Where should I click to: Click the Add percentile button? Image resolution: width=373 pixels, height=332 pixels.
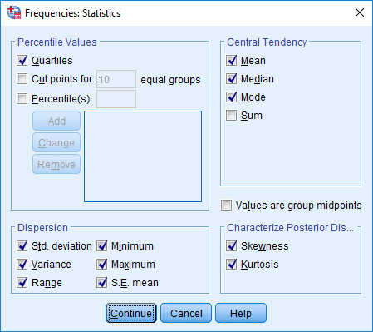point(56,121)
